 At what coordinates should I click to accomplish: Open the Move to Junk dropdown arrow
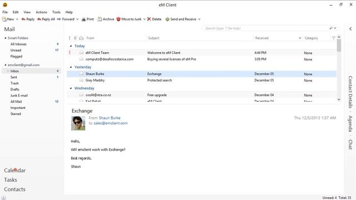[145, 19]
